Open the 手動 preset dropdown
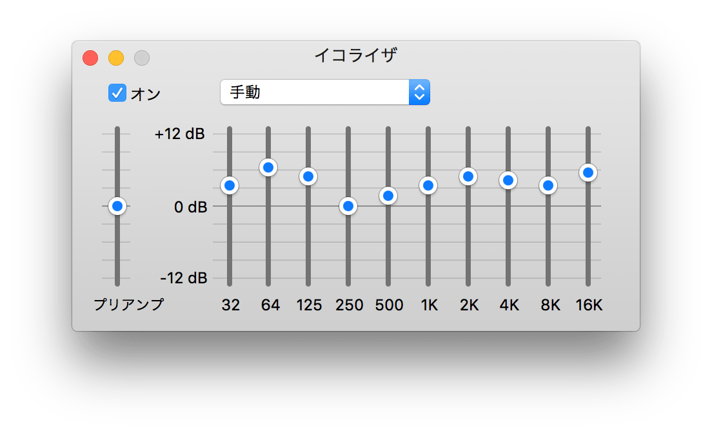Screen dimensions: 712x434 324,92
